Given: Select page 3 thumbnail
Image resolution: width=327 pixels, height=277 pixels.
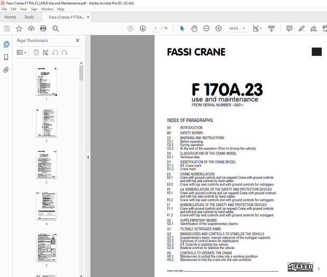Looking at the screenshot, I should click(x=46, y=164).
